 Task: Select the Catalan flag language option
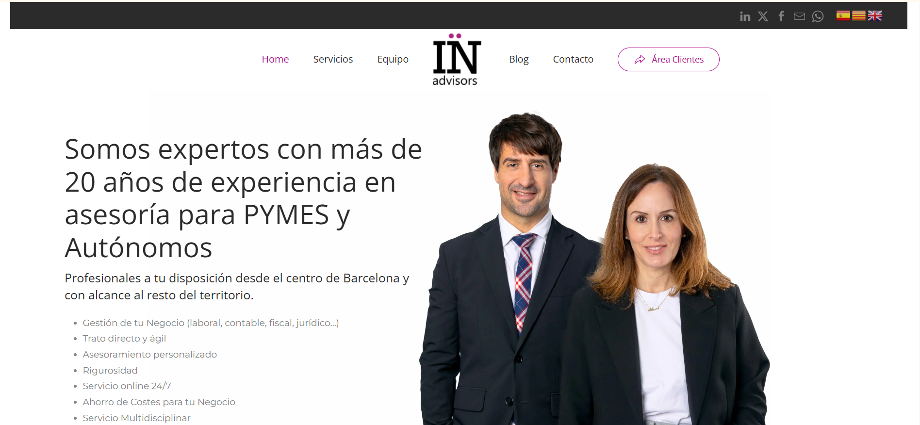point(859,16)
